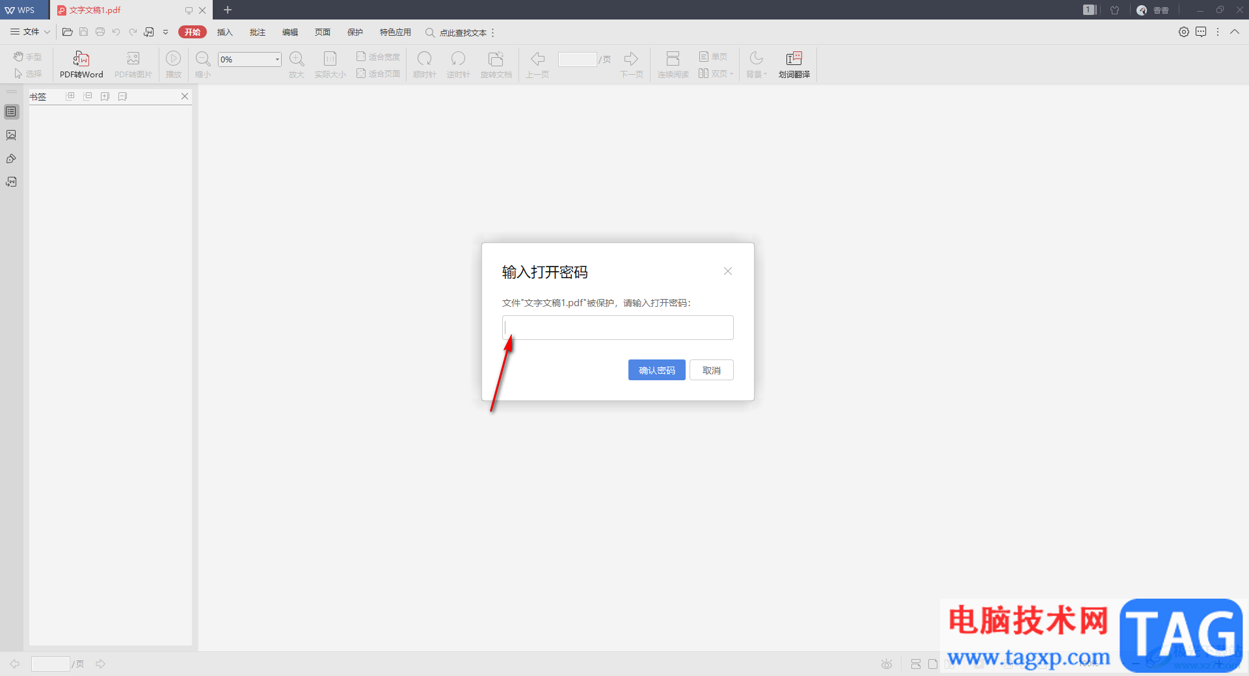This screenshot has width=1249, height=676.
Task: Click the skin shirt icon in title bar
Action: tap(1114, 10)
